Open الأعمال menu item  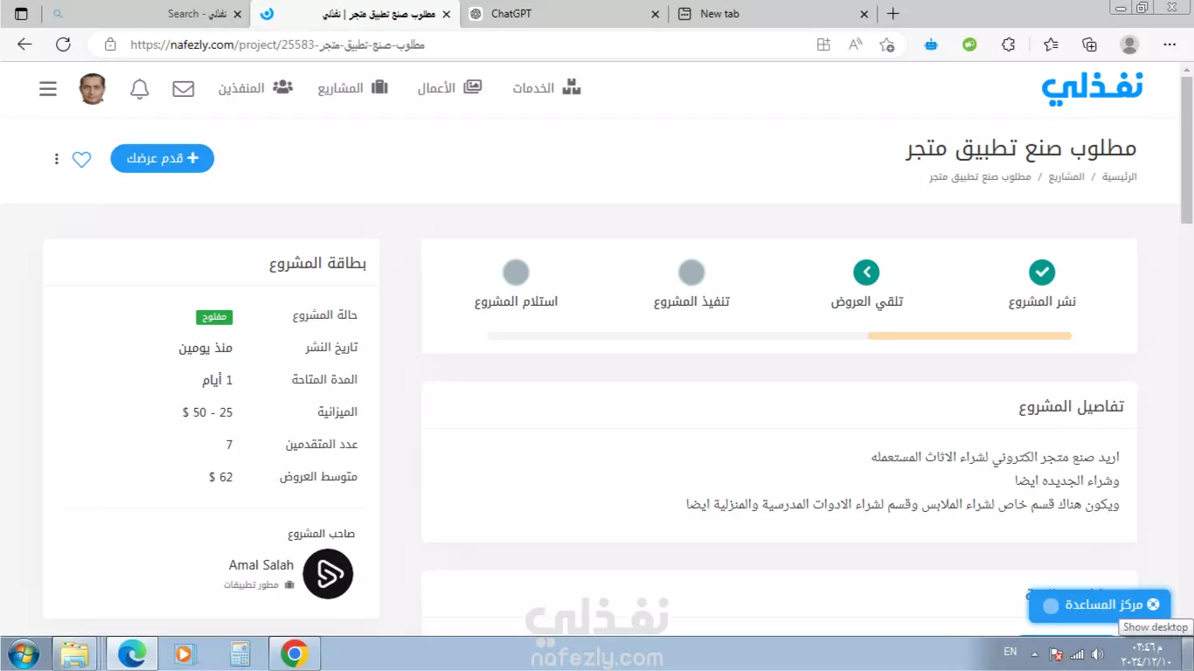coord(449,88)
